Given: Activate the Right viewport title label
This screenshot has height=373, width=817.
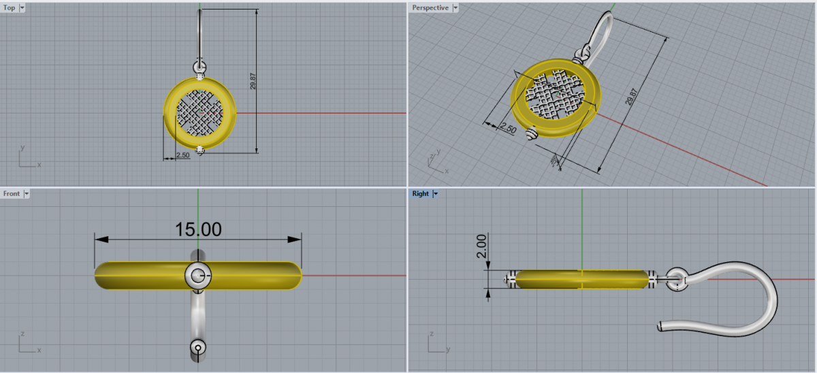Looking at the screenshot, I should click(421, 193).
